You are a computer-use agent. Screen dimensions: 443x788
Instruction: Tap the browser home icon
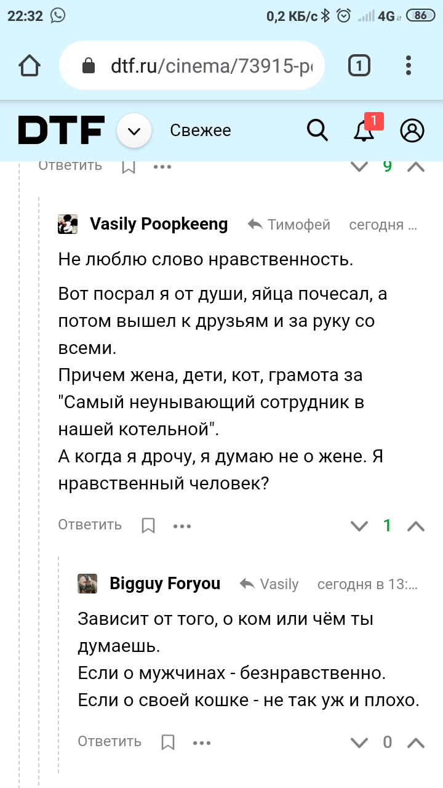click(x=30, y=66)
